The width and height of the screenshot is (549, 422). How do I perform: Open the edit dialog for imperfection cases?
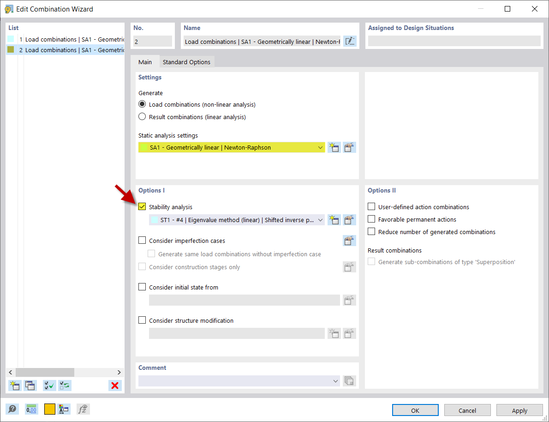[349, 240]
